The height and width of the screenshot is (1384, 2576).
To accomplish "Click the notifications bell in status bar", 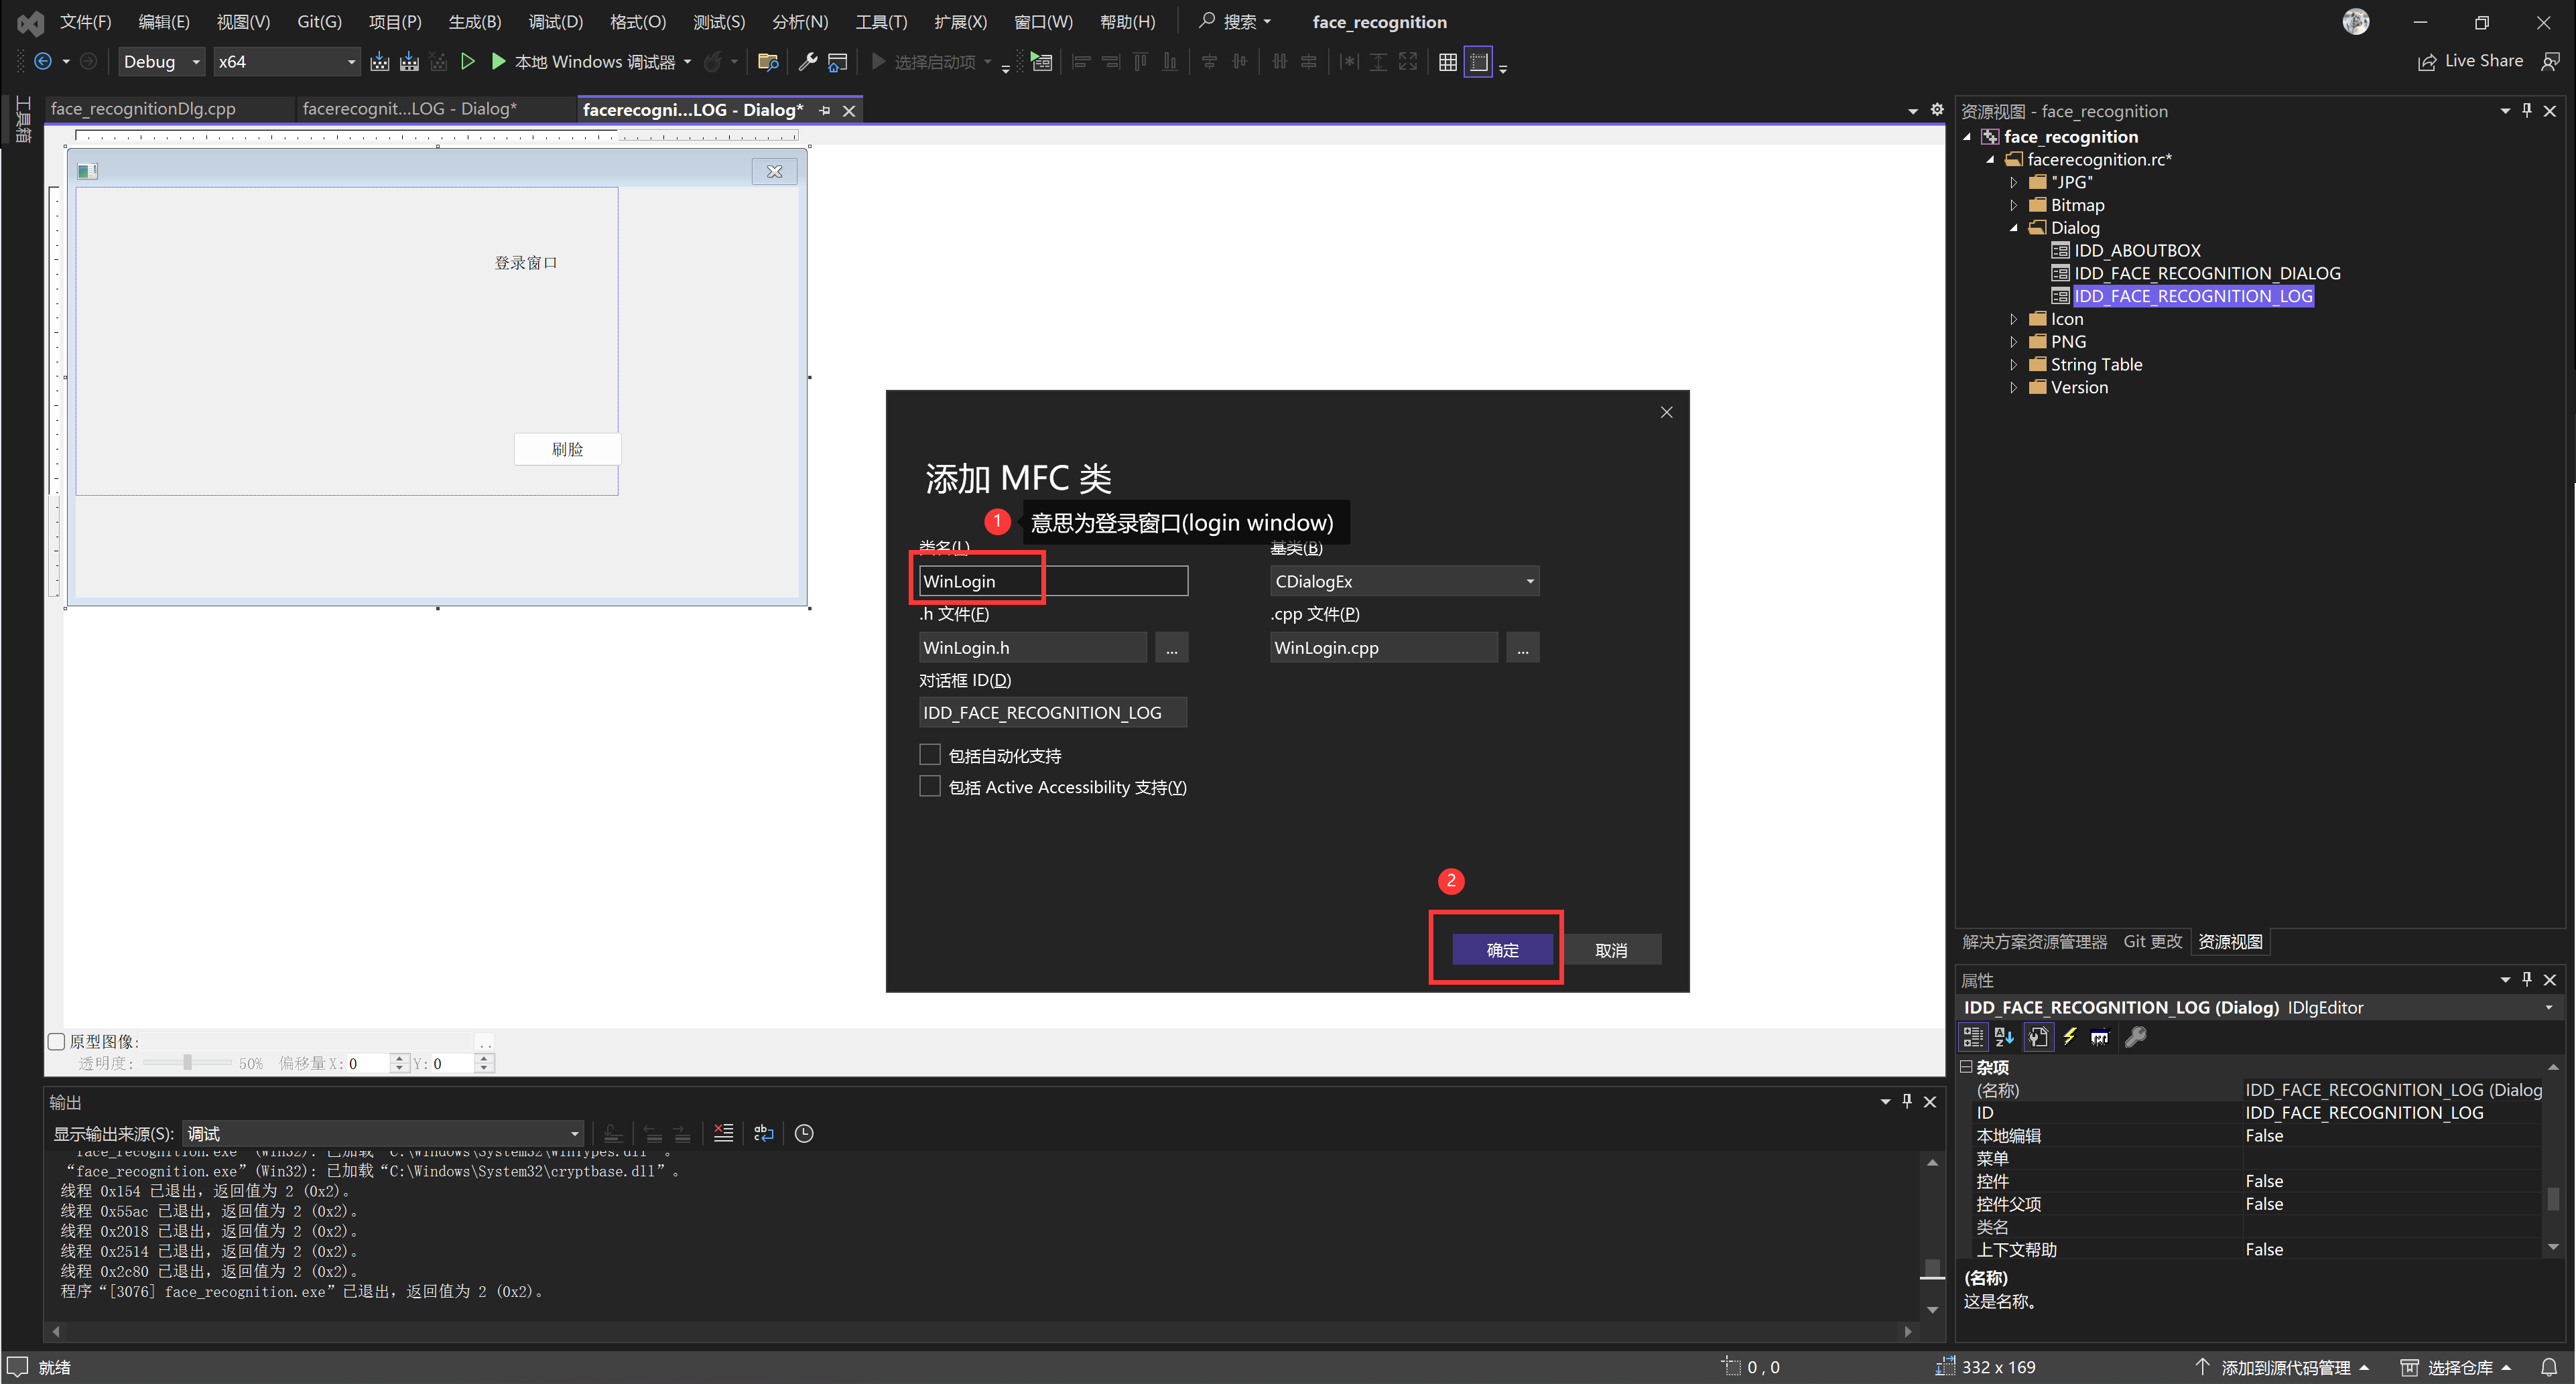I will coord(2549,1367).
